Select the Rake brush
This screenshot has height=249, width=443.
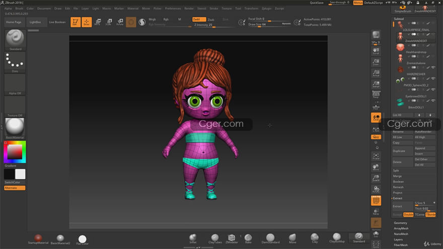pyautogui.click(x=248, y=238)
